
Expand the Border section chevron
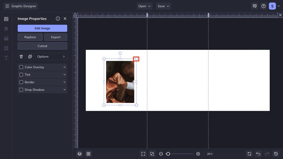pyautogui.click(x=64, y=82)
